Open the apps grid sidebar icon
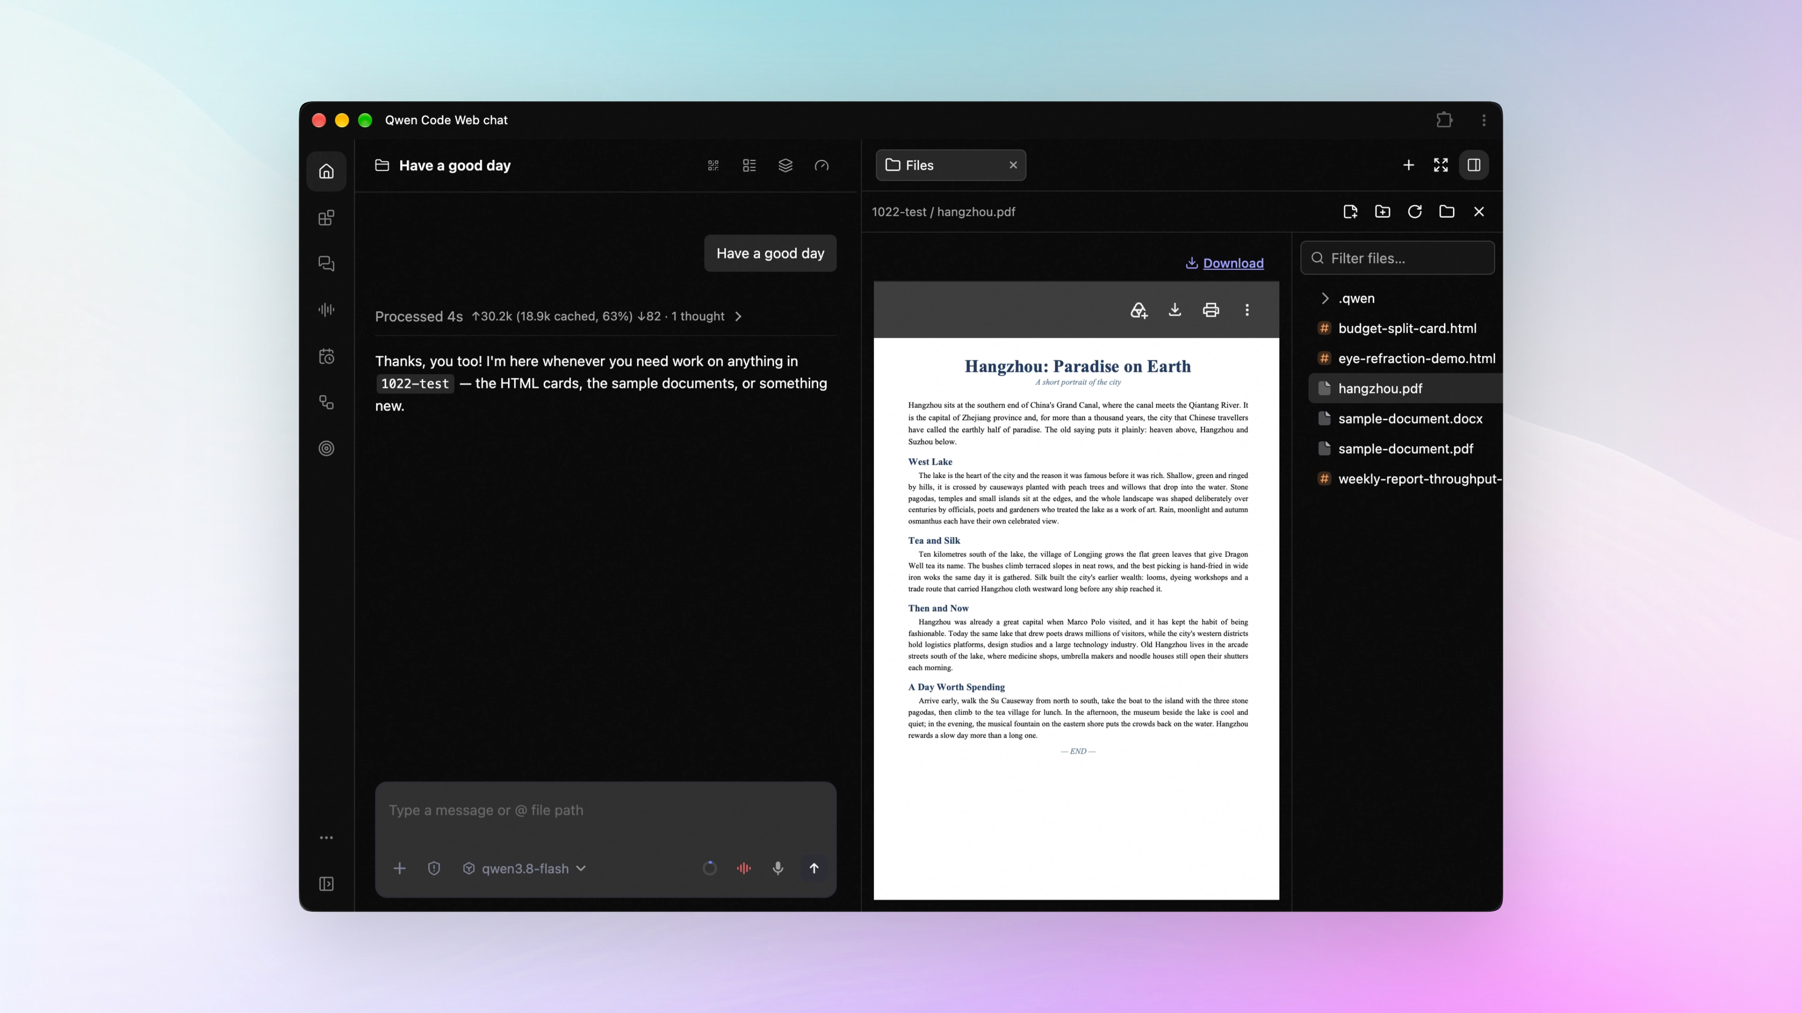The height and width of the screenshot is (1013, 1802). 326,218
